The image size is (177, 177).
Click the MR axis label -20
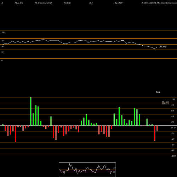(x=173, y=133)
